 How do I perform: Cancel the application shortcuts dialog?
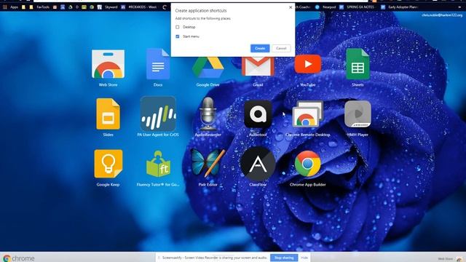pos(281,48)
